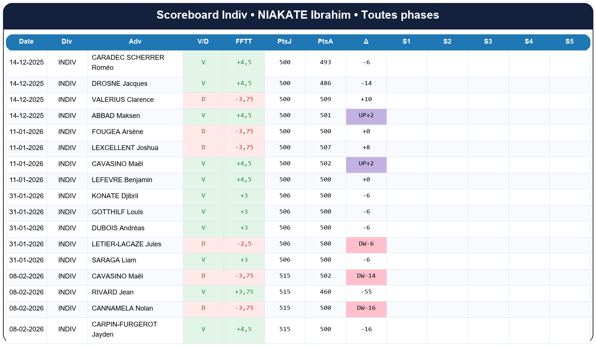Click the V result for KONATE Djibril
596x346 pixels.
(204, 196)
